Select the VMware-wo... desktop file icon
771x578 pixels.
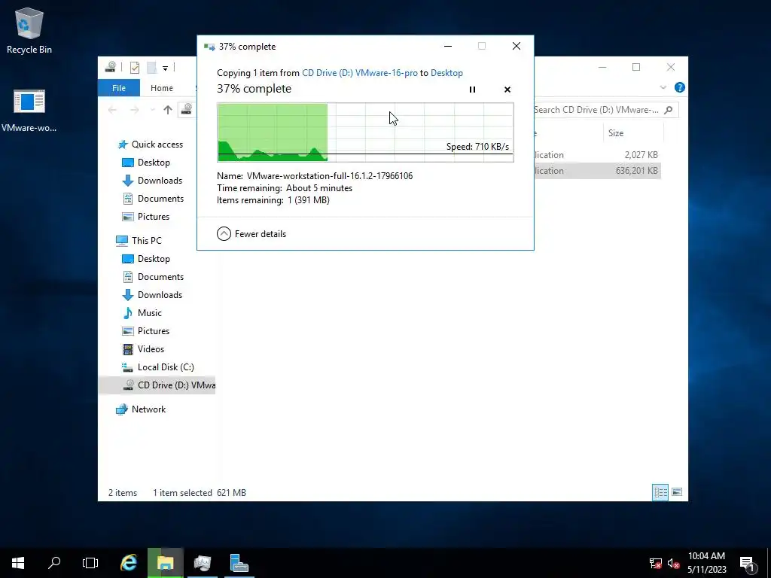tap(29, 111)
